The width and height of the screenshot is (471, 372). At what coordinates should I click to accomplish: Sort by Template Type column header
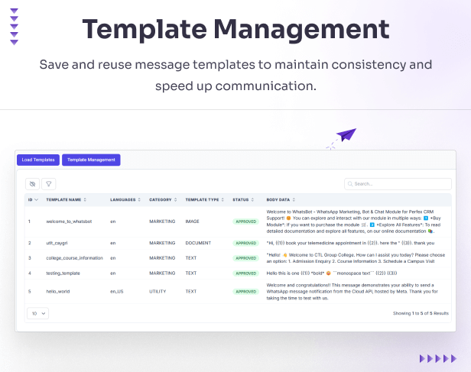[205, 200]
